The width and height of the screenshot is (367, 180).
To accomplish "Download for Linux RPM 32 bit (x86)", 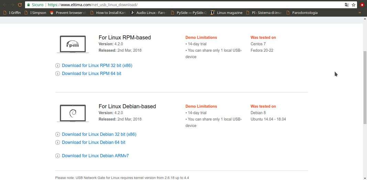I will pos(97,65).
